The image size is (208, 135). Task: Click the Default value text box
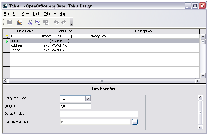coord(99,114)
